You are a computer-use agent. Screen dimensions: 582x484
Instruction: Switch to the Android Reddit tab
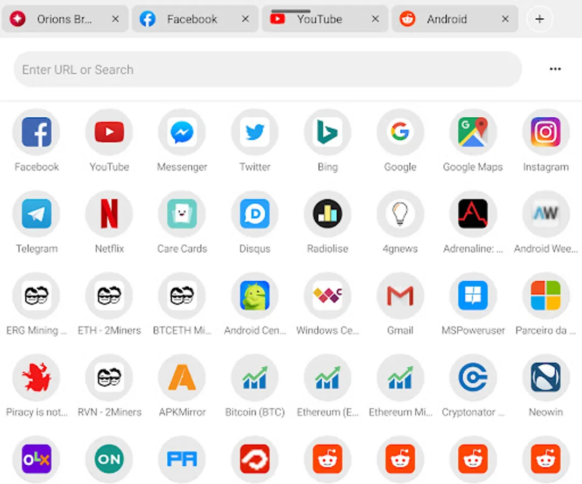(x=455, y=19)
